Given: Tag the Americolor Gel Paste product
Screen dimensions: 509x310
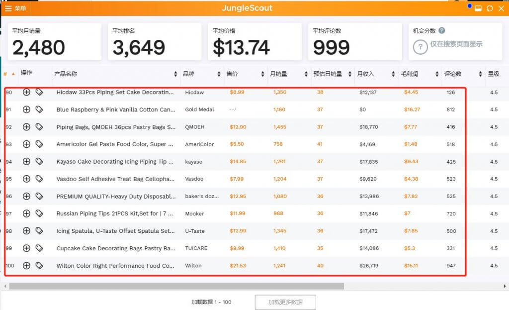Looking at the screenshot, I should coord(39,144).
